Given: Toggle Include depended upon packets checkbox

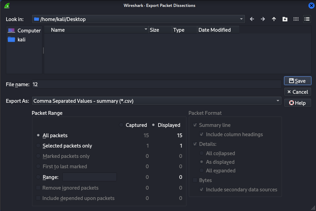Looking at the screenshot, I should coord(38,198).
